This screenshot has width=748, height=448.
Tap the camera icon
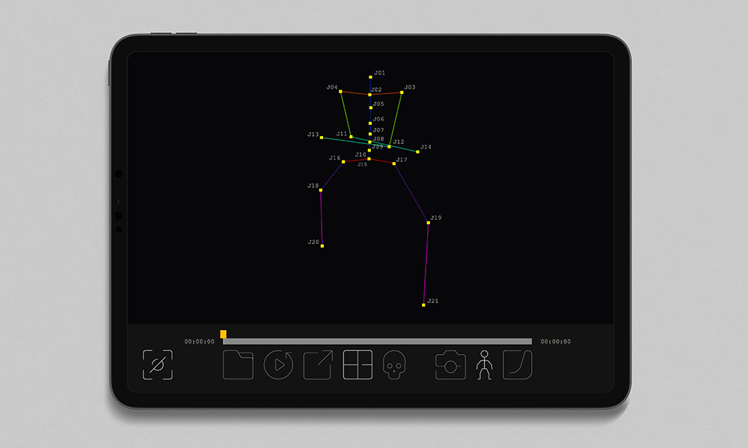pyautogui.click(x=450, y=364)
